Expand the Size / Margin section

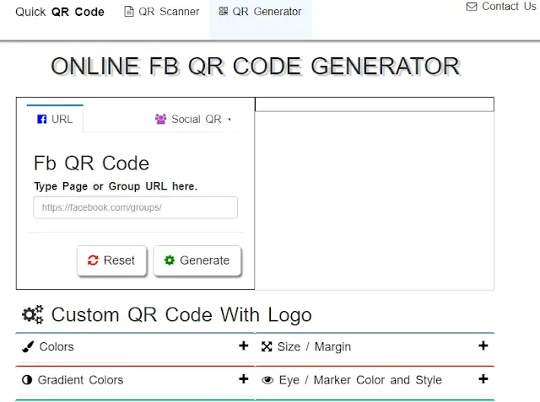pyautogui.click(x=375, y=346)
